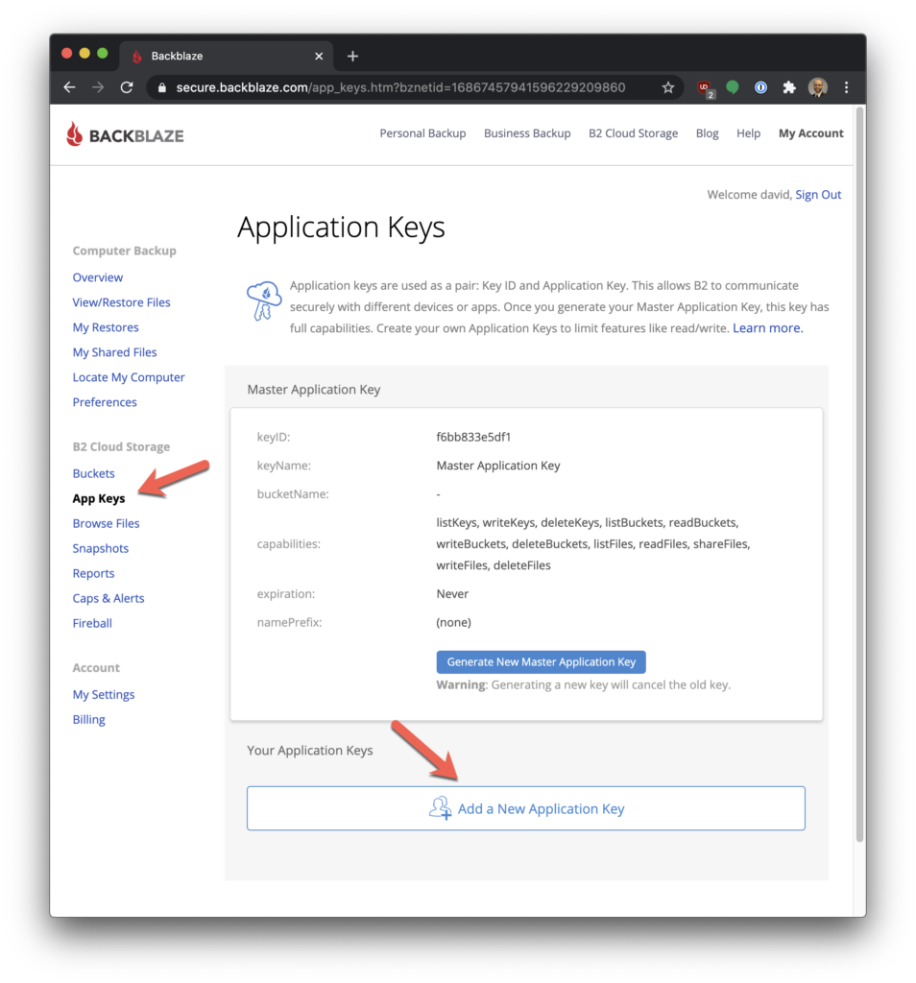This screenshot has width=916, height=983.
Task: Open Chrome three-dot menu
Action: click(846, 87)
